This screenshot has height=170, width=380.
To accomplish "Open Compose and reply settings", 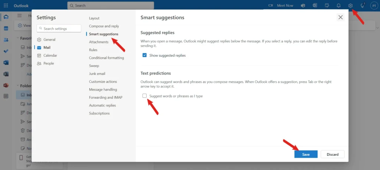I will pyautogui.click(x=104, y=26).
